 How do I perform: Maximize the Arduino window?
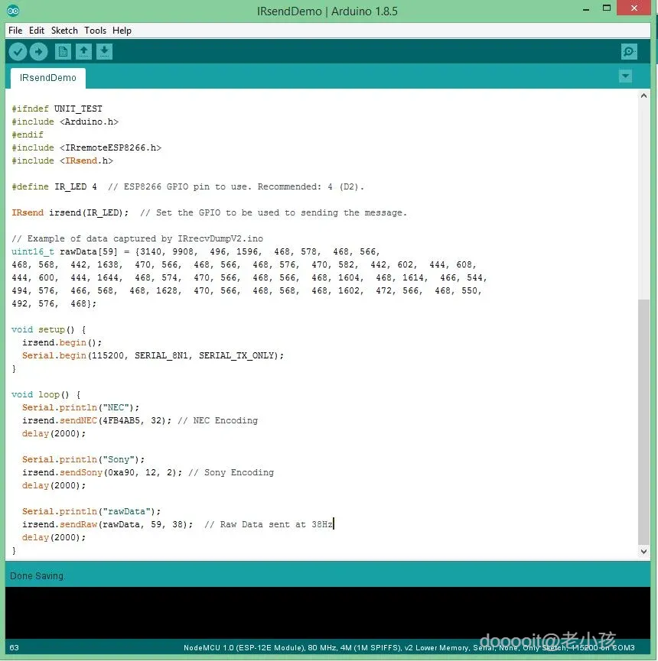tap(607, 8)
